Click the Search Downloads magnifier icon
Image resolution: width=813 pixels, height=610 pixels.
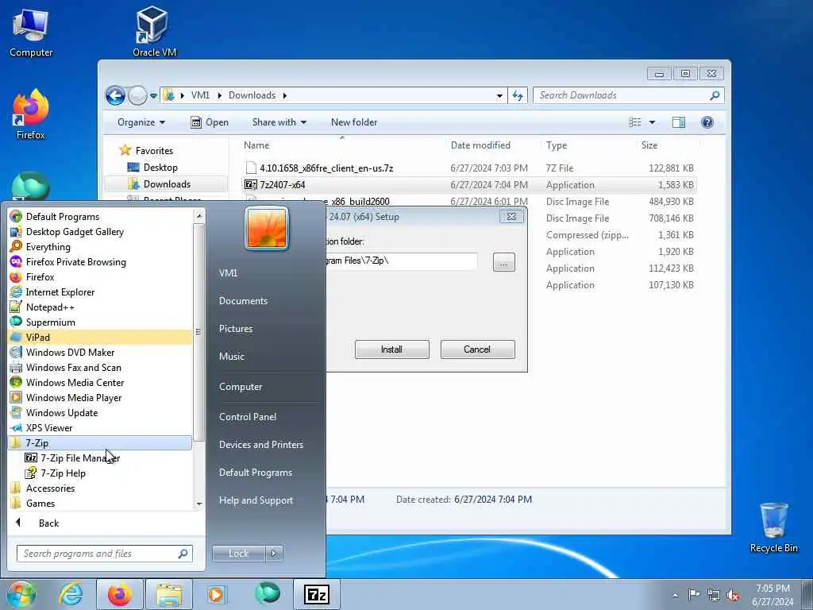click(715, 95)
